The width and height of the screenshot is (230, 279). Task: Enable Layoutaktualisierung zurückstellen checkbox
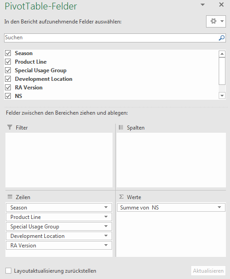point(8,270)
